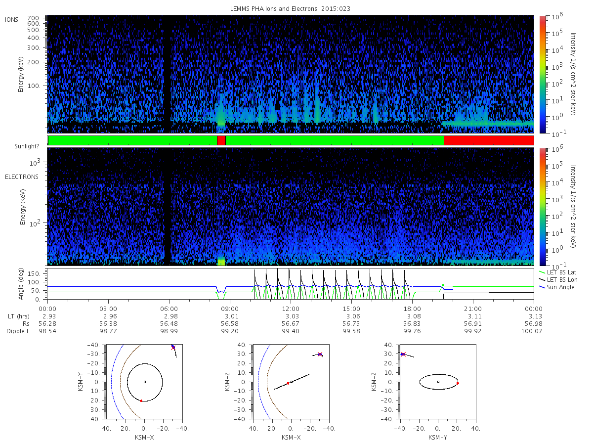
Task: Click red marker in KSM-X KSM-Y orbit plot
Action: [x=141, y=400]
